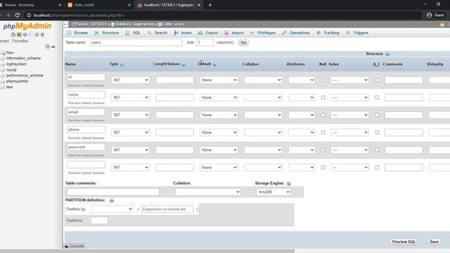Open the Privileges tab

(262, 33)
